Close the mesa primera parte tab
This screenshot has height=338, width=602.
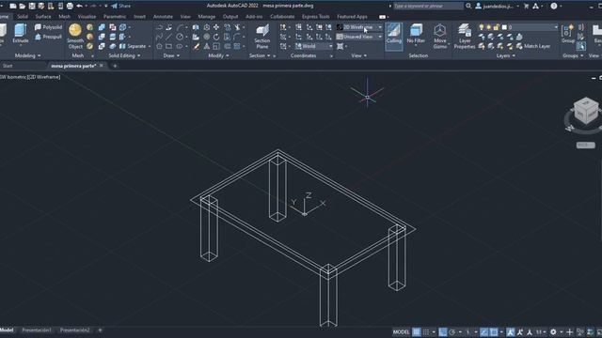click(x=102, y=66)
